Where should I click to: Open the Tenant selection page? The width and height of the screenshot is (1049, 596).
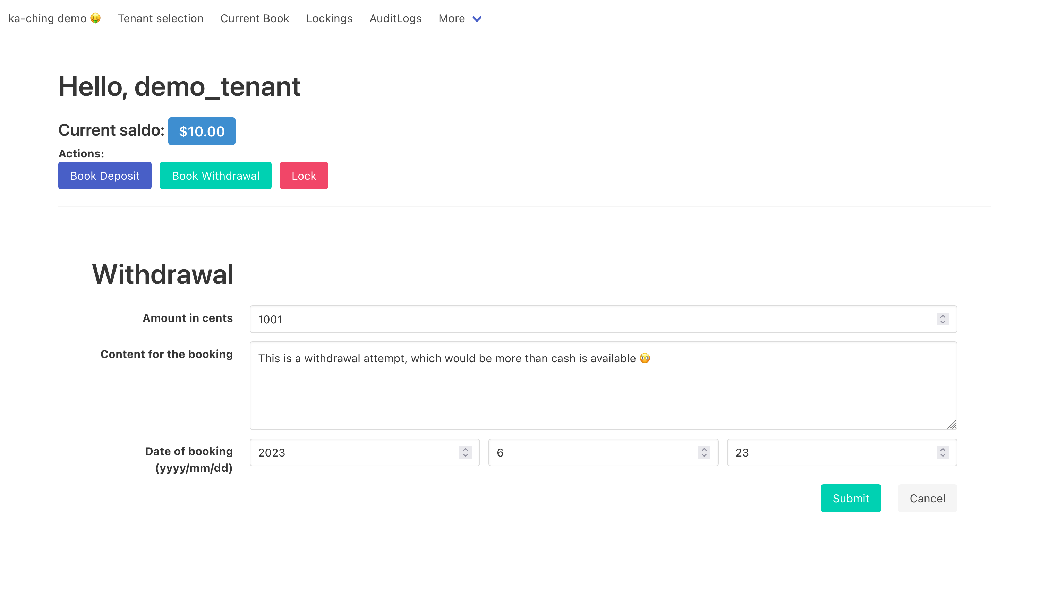(161, 18)
